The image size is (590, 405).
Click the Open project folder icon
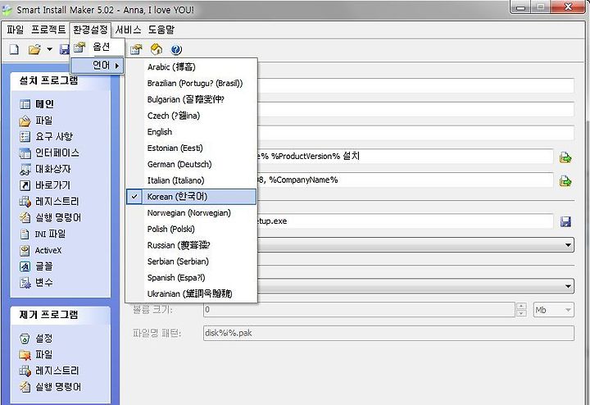34,50
